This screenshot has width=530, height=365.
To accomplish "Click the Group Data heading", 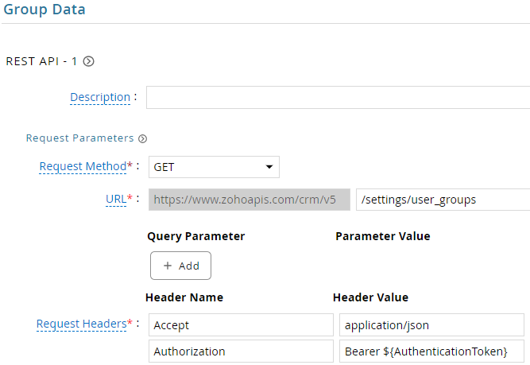I will (x=44, y=10).
